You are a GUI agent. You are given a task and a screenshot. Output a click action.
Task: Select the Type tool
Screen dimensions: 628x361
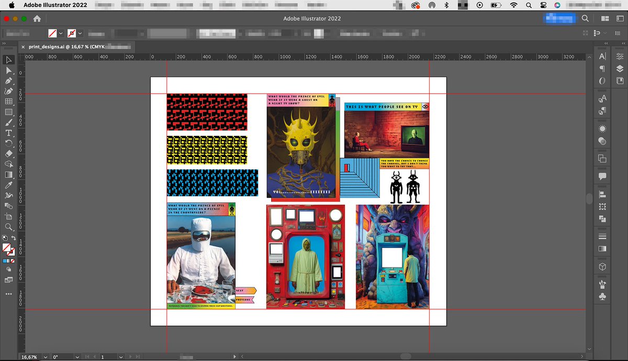(x=8, y=133)
